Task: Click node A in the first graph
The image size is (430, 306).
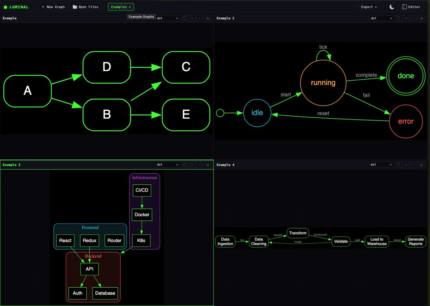Action: [x=28, y=91]
